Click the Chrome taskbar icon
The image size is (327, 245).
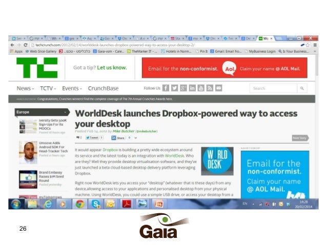79,204
